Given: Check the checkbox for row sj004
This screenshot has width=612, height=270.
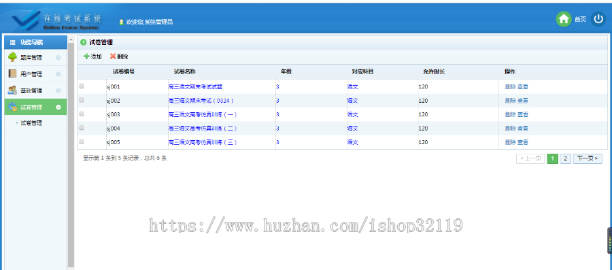Looking at the screenshot, I should coord(82,128).
